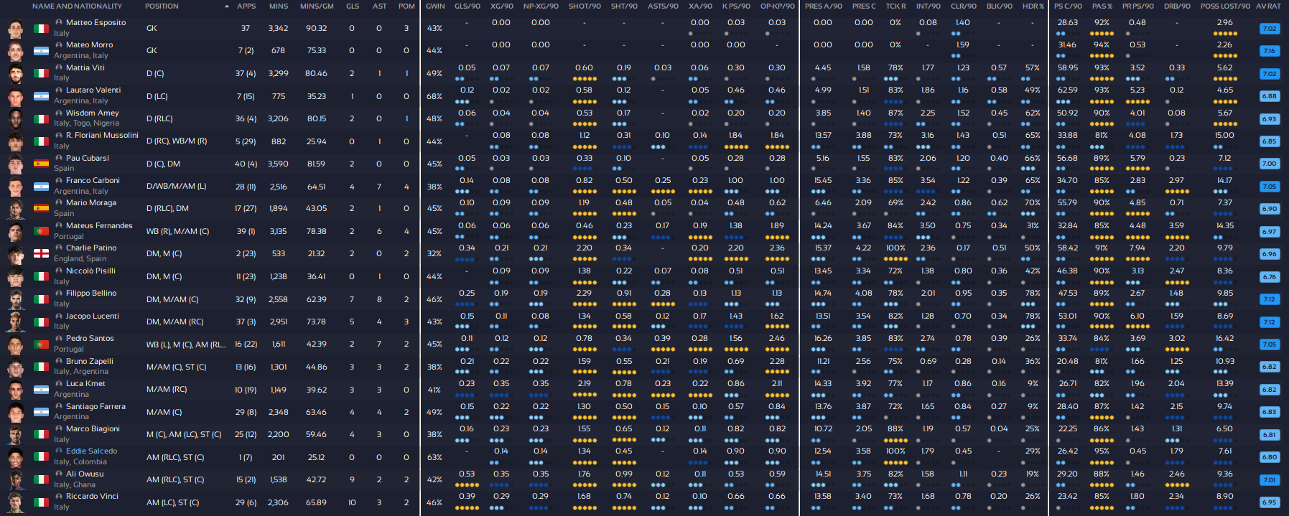
Task: Click the Argentina flag in Santiago Farrera's row
Action: (x=41, y=412)
